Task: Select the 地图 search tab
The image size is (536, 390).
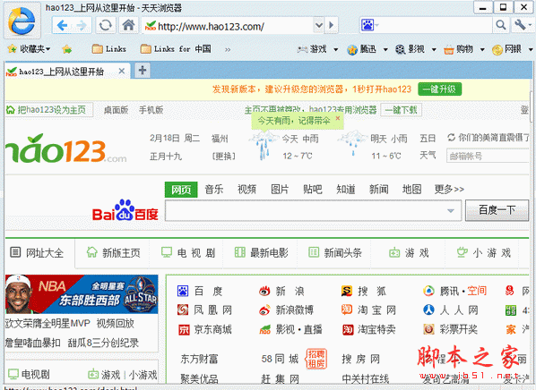Action: [412, 189]
